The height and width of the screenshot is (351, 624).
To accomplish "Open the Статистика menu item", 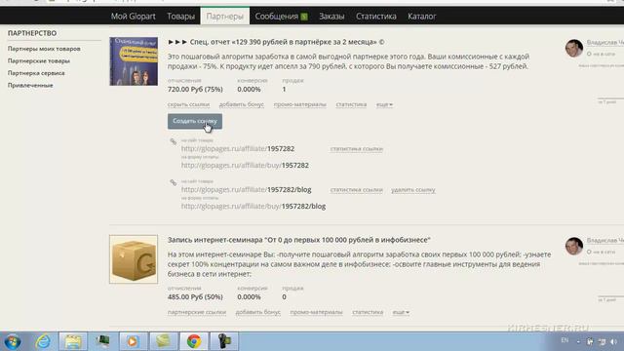I will pos(376,17).
